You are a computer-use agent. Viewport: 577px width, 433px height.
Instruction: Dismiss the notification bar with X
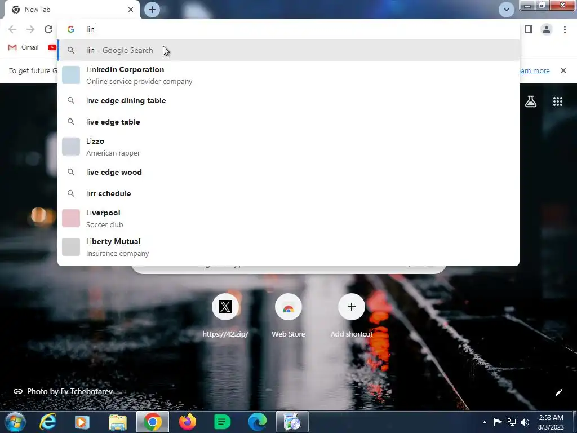pos(563,70)
